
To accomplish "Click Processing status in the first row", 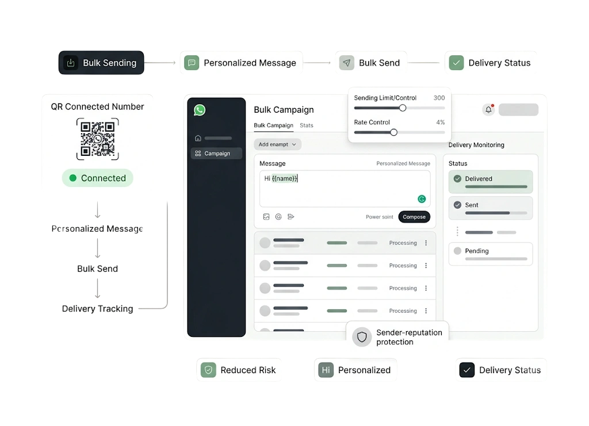I will pos(403,243).
